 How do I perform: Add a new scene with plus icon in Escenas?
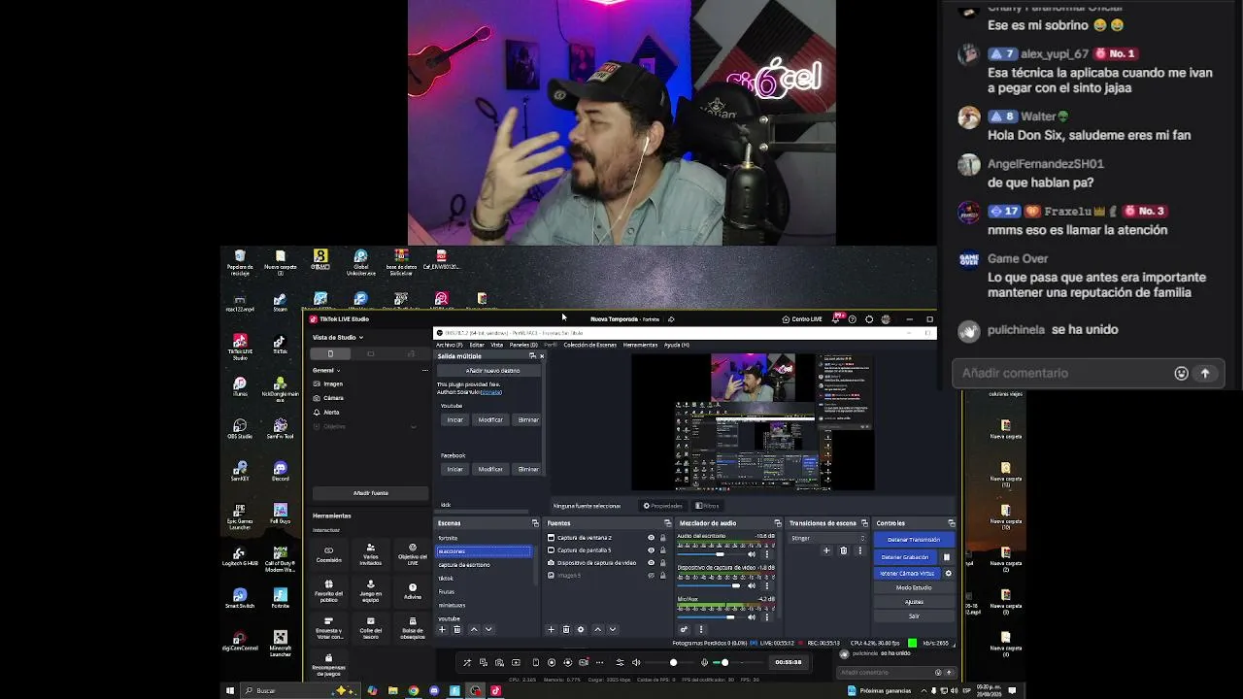pos(442,629)
